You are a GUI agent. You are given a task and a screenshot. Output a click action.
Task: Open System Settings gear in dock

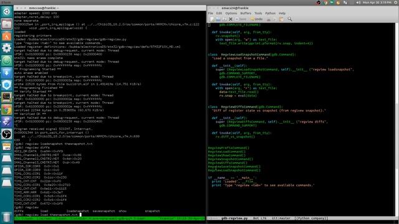(x=7, y=49)
